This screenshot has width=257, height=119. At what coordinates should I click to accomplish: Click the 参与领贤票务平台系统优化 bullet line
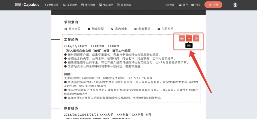(x=131, y=92)
